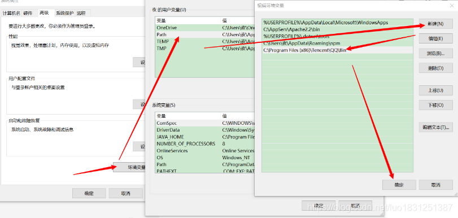The image size is (458, 218).
Task: Select the .dotnet\tools path entry
Action: coord(337,36)
